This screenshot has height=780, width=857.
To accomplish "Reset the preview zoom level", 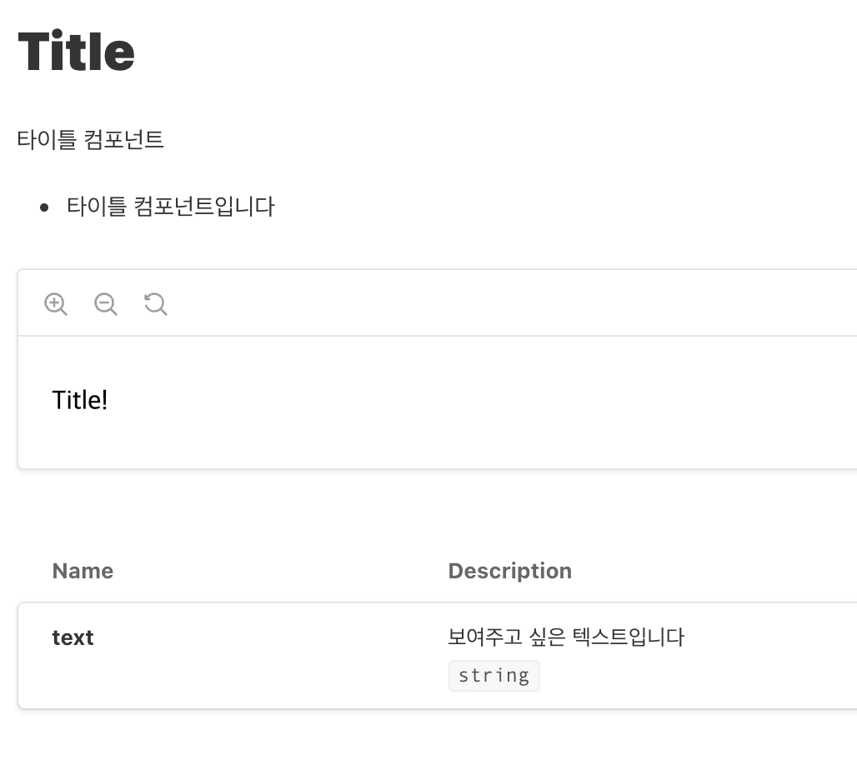I will point(156,304).
